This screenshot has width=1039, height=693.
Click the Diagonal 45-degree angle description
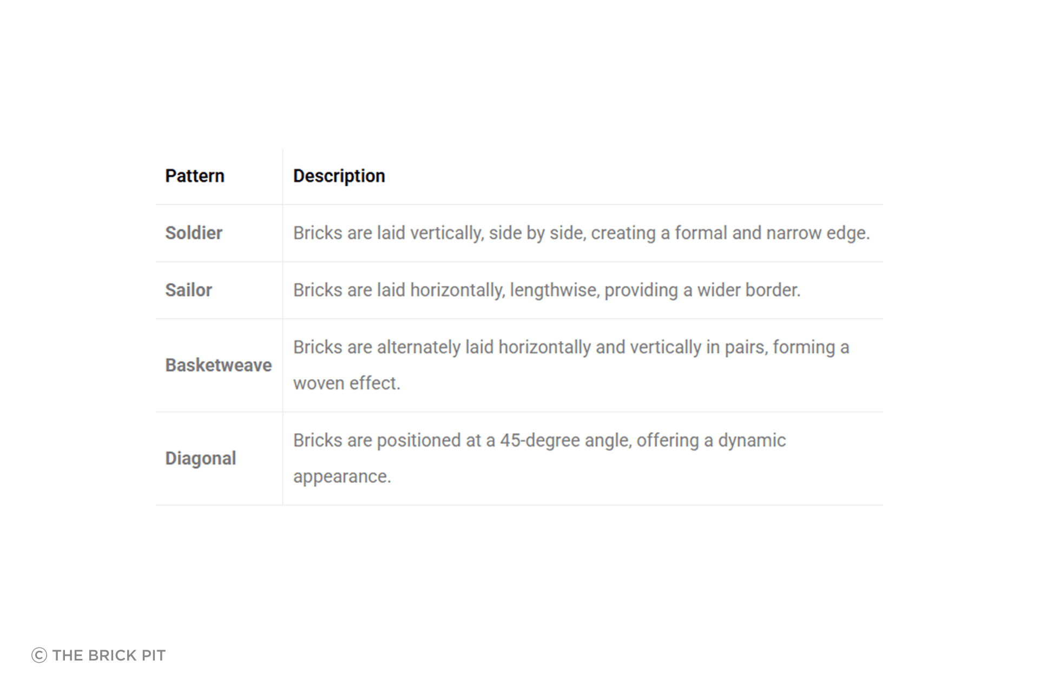click(x=540, y=441)
